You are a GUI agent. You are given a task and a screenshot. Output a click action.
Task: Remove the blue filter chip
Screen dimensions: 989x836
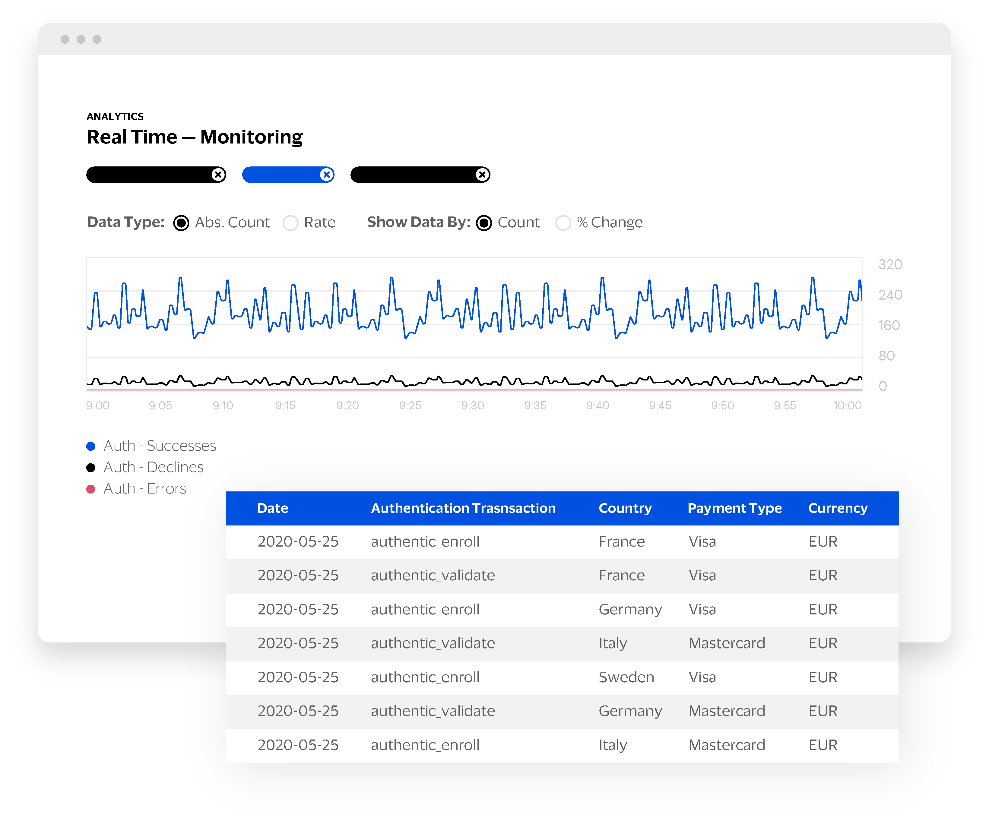(x=326, y=174)
